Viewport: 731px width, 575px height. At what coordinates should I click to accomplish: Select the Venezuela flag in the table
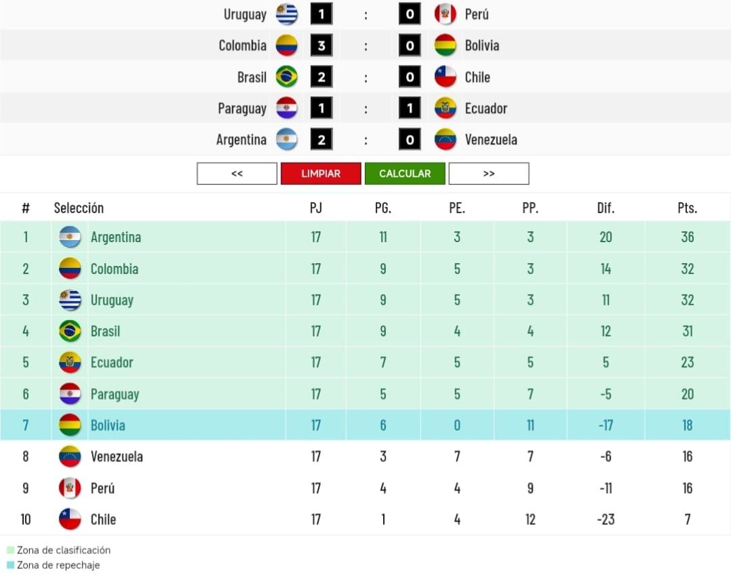[x=70, y=457]
